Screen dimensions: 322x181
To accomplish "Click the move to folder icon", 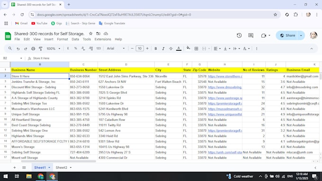I will point(98,34).
